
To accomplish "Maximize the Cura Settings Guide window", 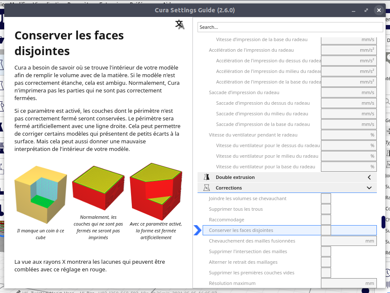I will pos(366,10).
